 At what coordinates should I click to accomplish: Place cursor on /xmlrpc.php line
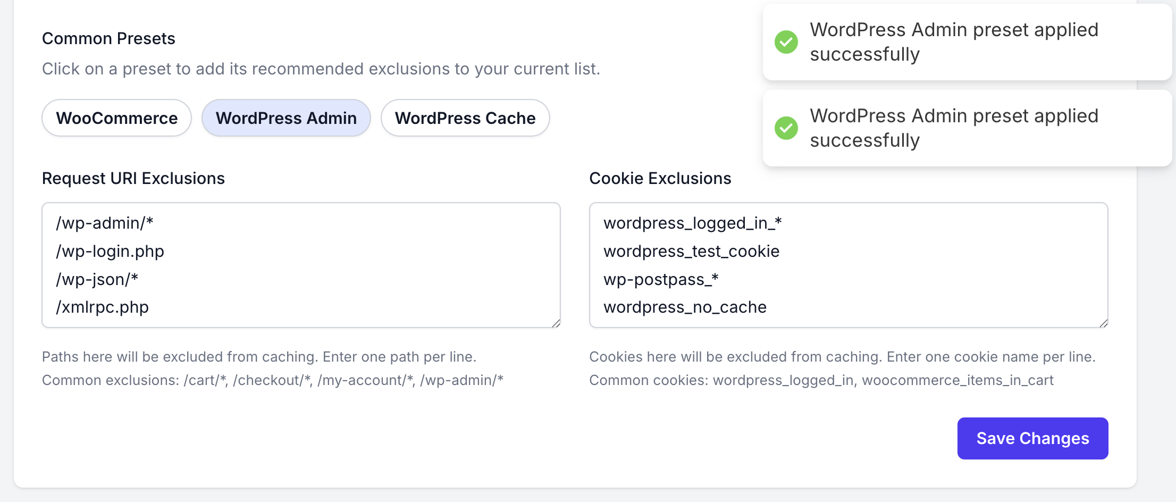(x=103, y=307)
